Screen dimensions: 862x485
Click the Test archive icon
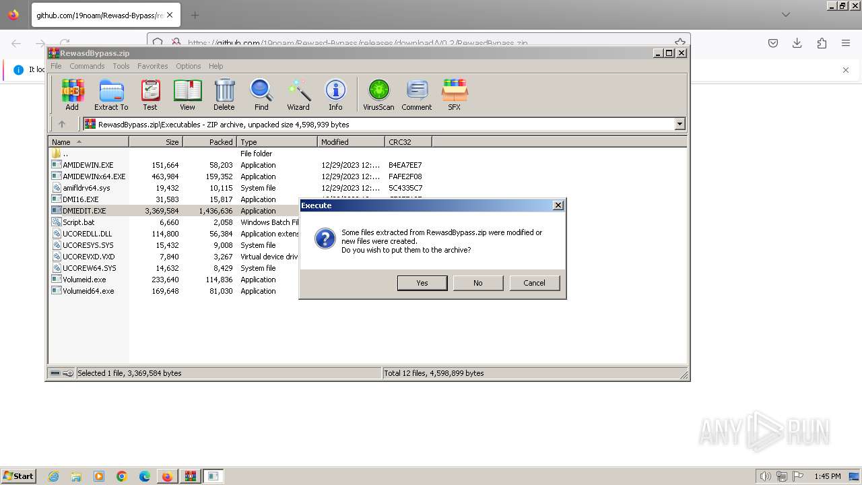pos(150,94)
